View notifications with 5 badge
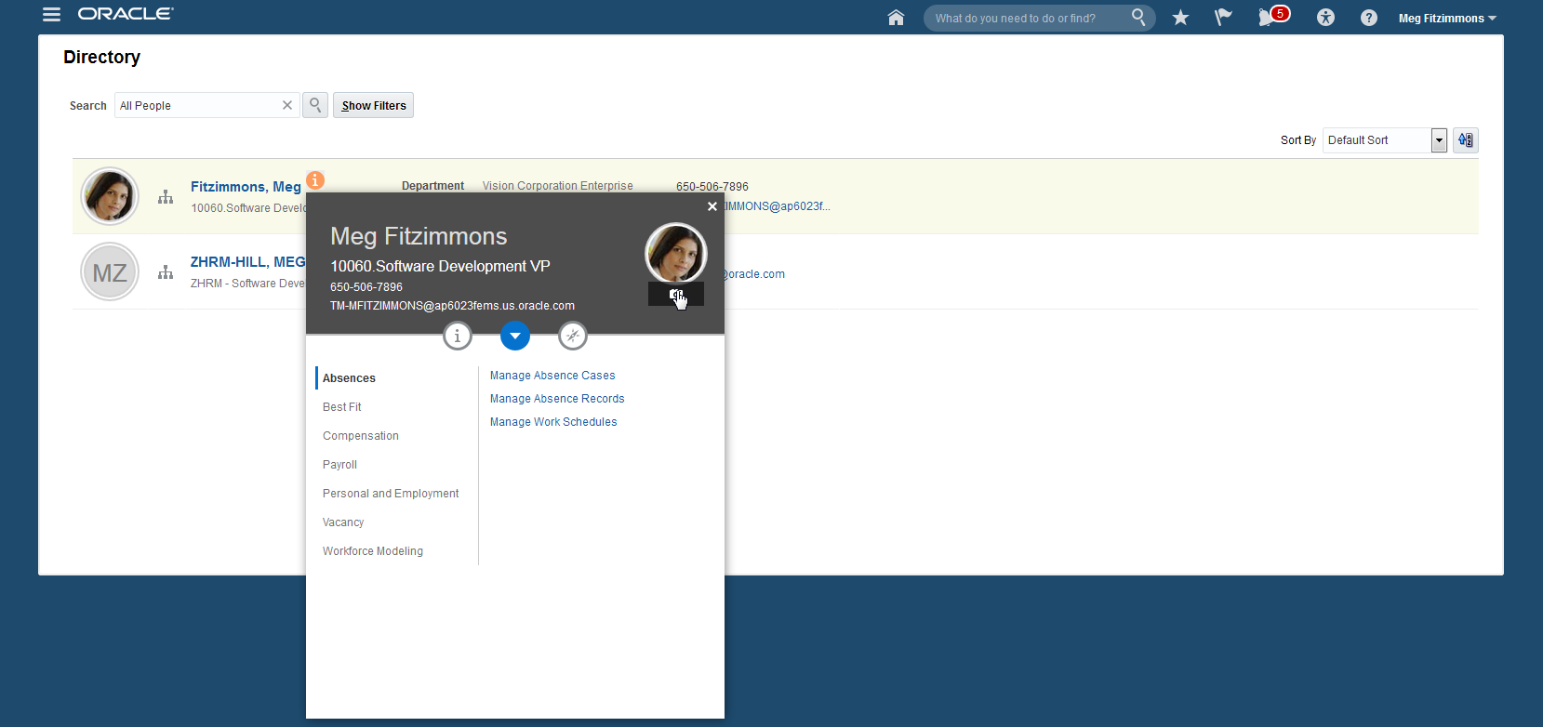1543x727 pixels. (x=1270, y=17)
